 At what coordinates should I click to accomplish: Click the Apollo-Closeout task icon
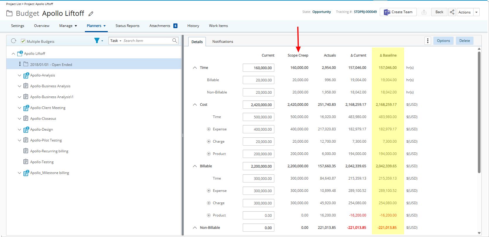26,118
